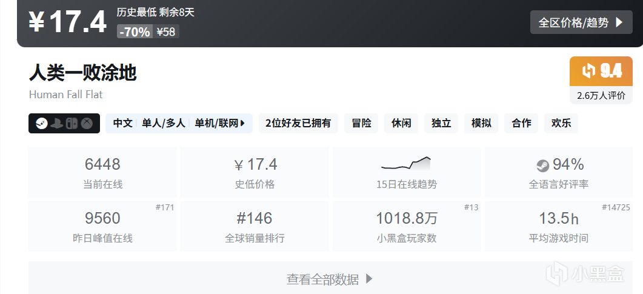Expand 查看全部数据 to view all data
The height and width of the screenshot is (294, 643).
[330, 278]
